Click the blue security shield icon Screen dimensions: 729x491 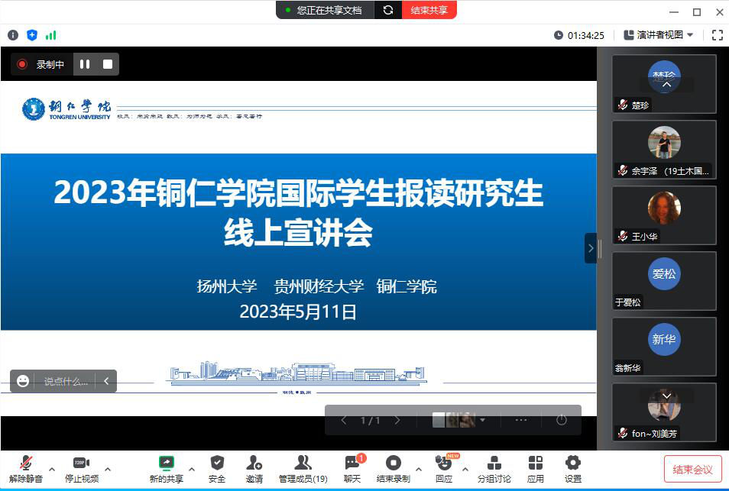click(x=31, y=35)
